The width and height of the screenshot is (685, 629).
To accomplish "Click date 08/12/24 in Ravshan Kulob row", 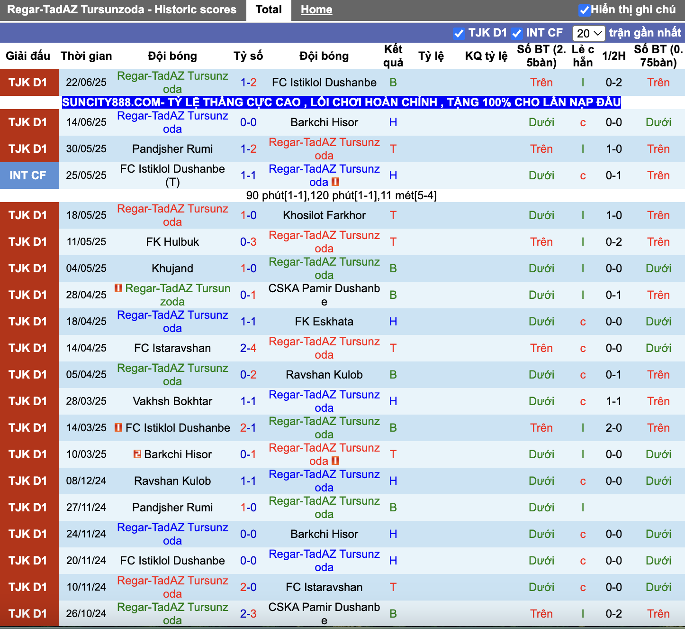I will (86, 481).
